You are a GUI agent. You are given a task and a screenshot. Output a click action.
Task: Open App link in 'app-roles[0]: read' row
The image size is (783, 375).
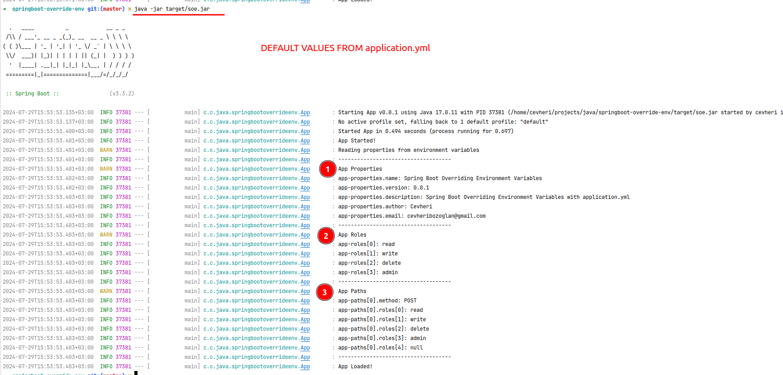click(x=305, y=244)
